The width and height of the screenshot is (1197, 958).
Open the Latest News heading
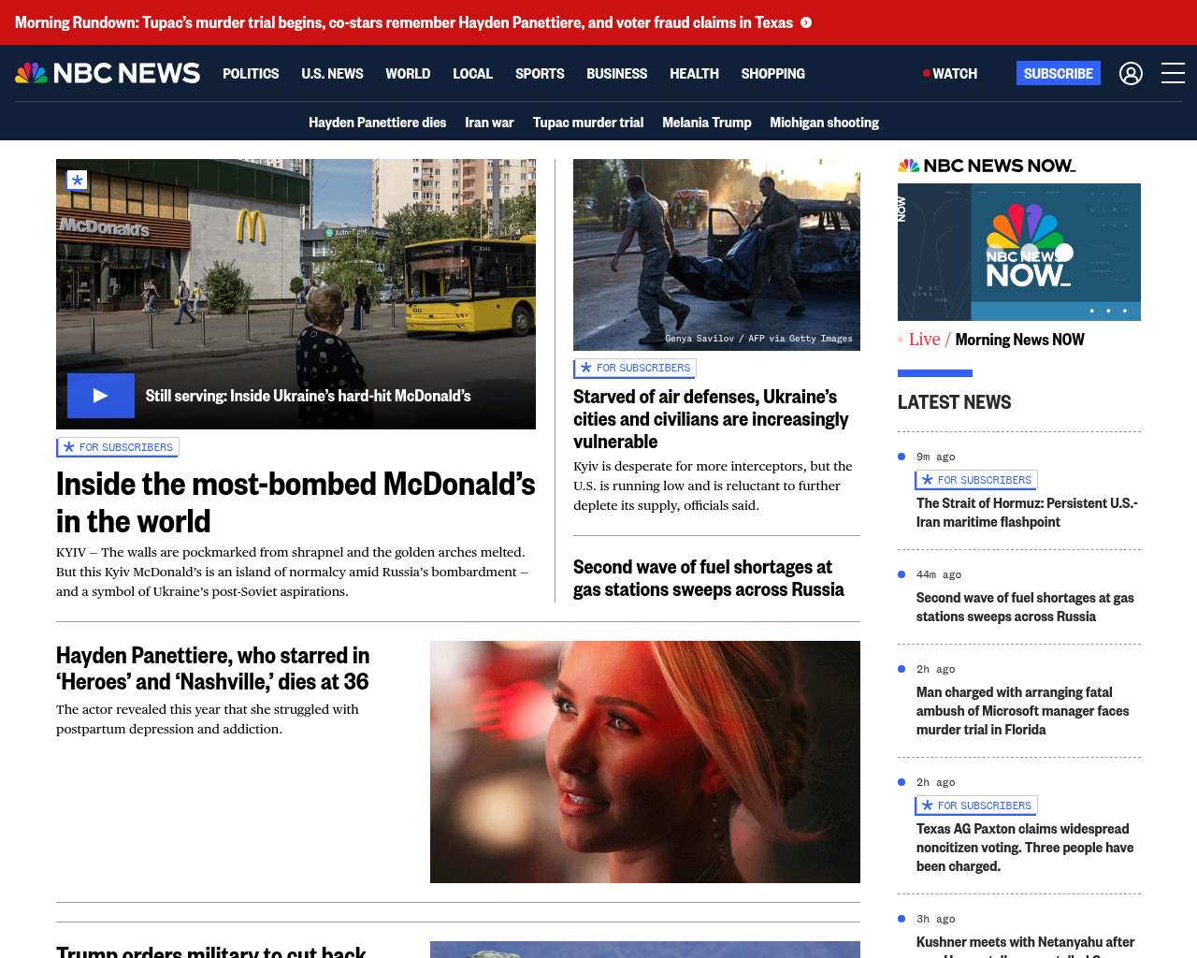click(955, 402)
